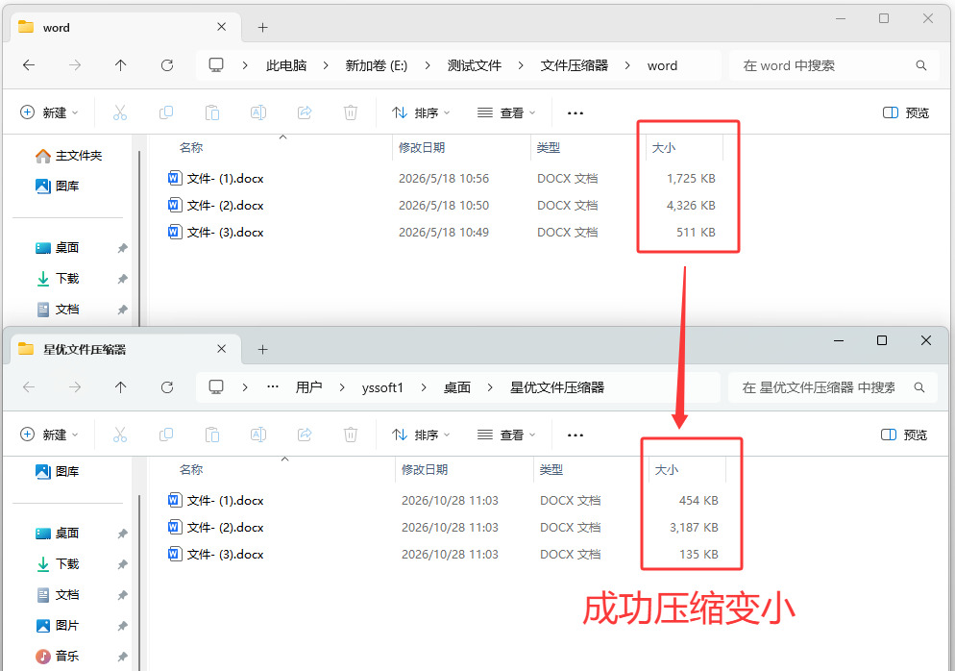
Task: Refresh the 星优文件压缩器 window
Action: (x=167, y=387)
